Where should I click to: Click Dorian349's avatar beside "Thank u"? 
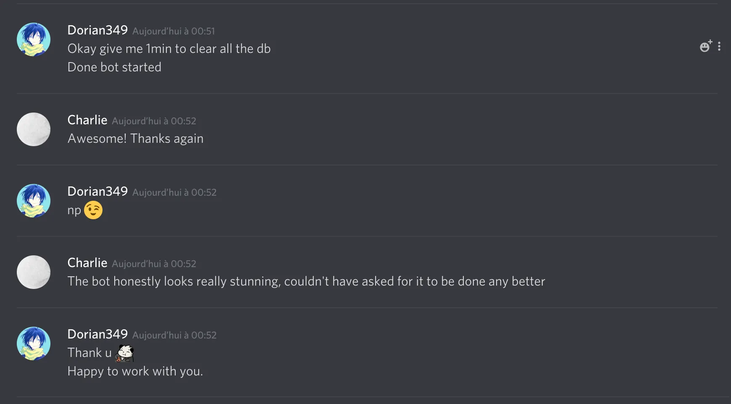point(34,344)
